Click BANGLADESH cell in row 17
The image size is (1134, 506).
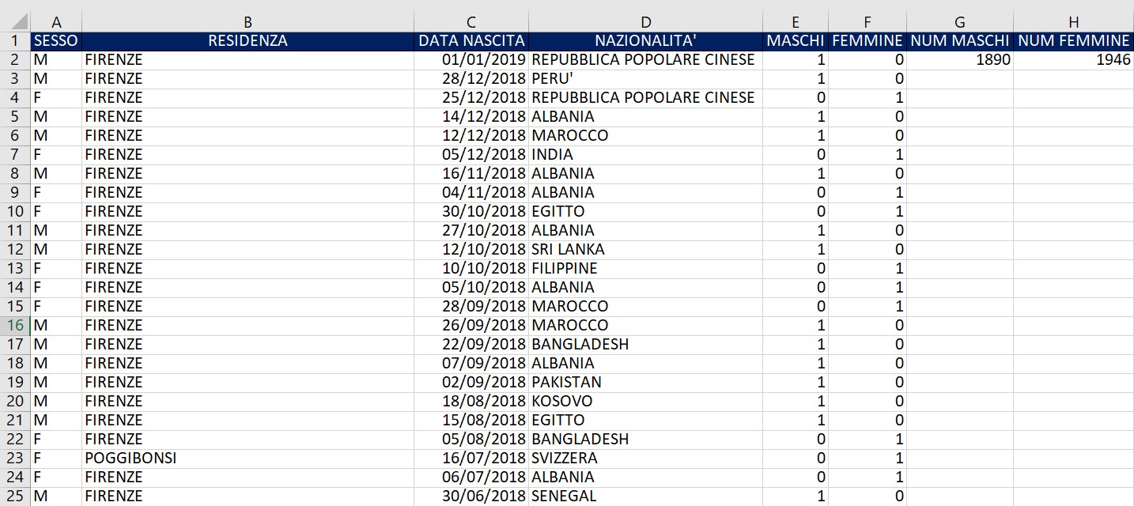[x=645, y=344]
